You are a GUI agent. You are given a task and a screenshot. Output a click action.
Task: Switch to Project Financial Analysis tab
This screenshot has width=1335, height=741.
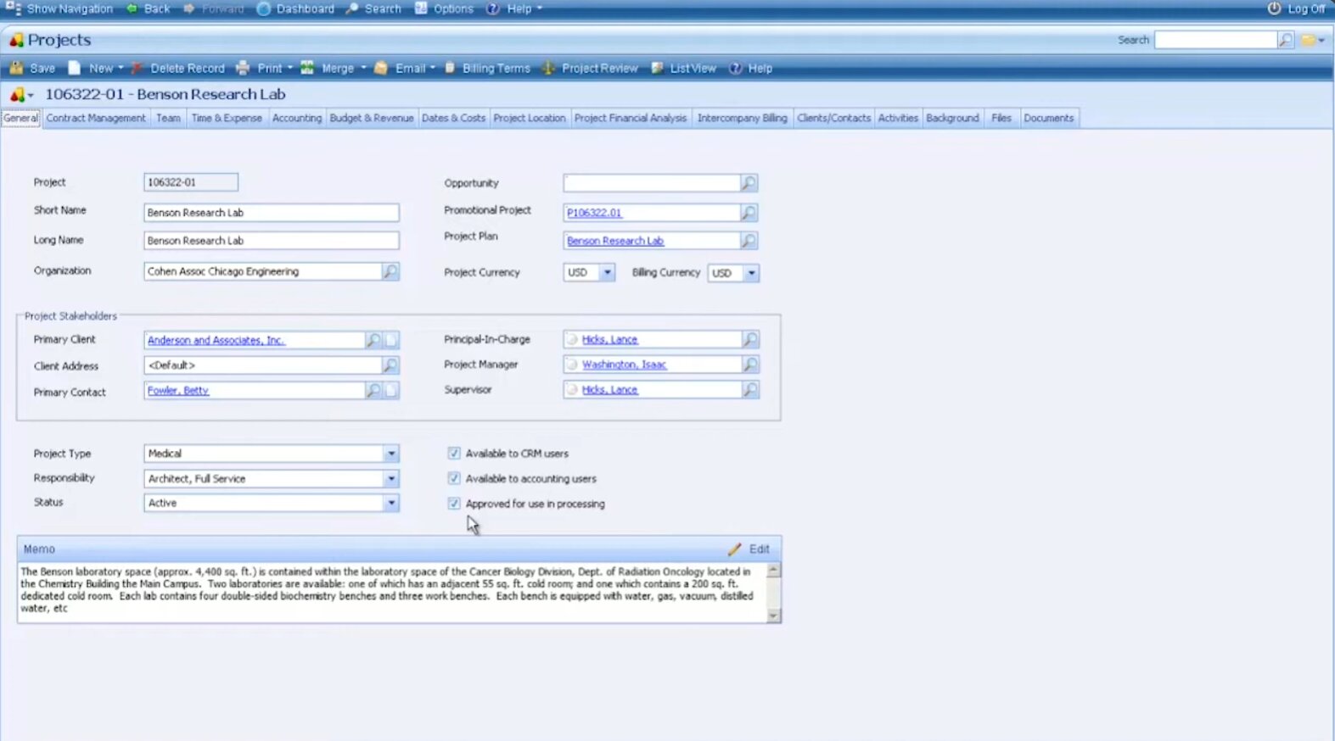(631, 119)
